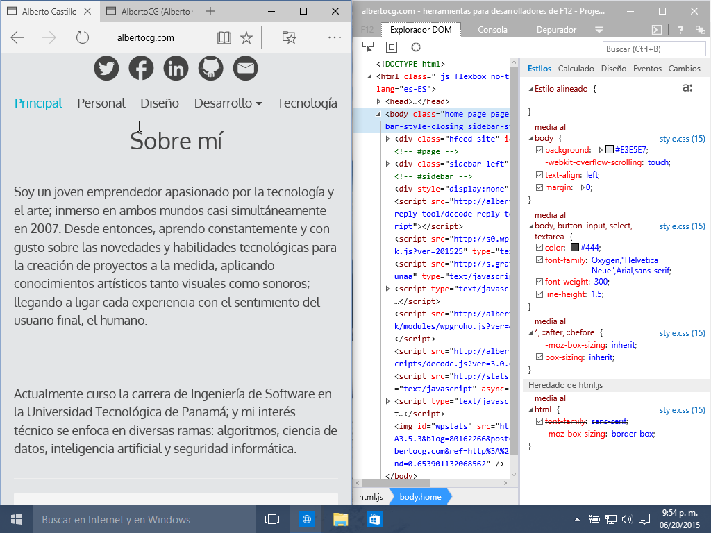Image resolution: width=711 pixels, height=533 pixels.
Task: Open the Calculado styles tab
Action: pyautogui.click(x=576, y=69)
